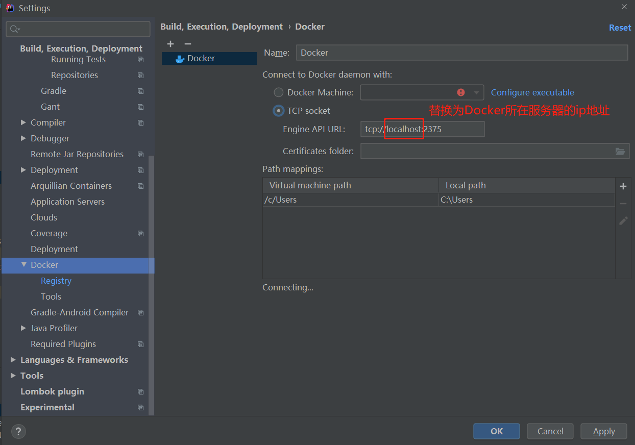The height and width of the screenshot is (445, 635).
Task: Click the settings search box
Action: pos(78,29)
